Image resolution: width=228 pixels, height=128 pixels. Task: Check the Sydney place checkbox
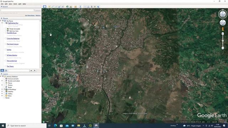(x=6, y=50)
